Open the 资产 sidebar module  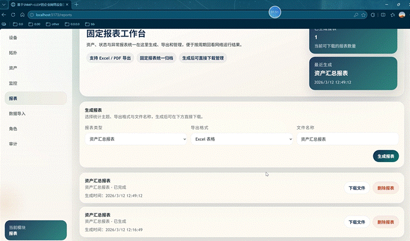point(36,68)
